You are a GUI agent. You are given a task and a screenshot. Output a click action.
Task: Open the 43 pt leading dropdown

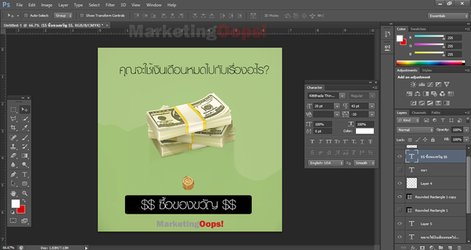point(372,106)
